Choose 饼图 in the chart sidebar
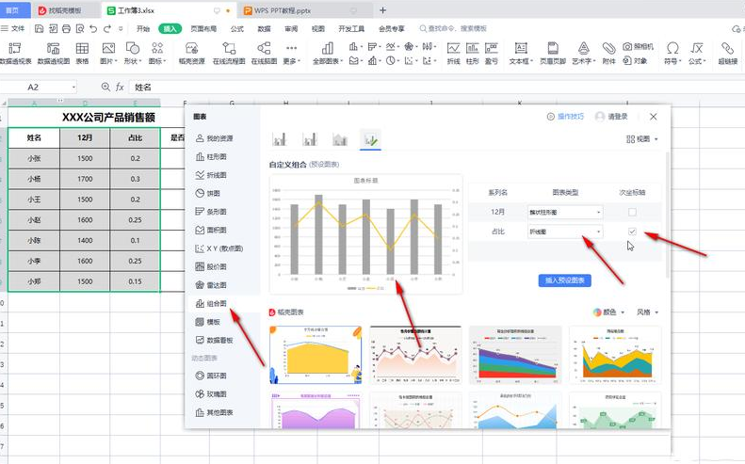745x464 pixels. [208, 193]
